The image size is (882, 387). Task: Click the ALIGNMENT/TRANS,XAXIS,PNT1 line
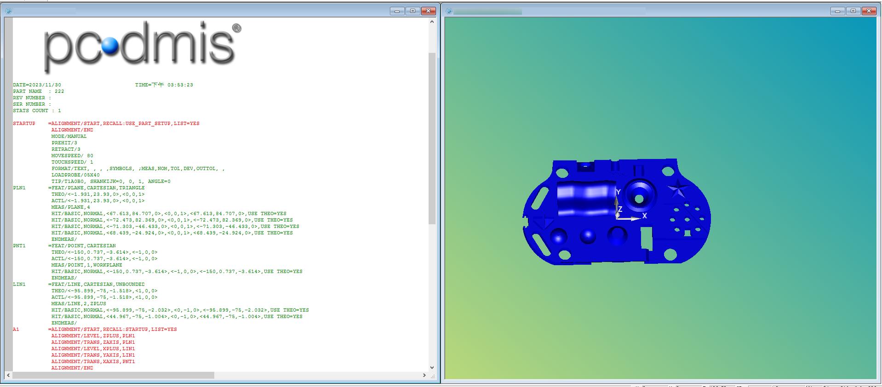(93, 362)
